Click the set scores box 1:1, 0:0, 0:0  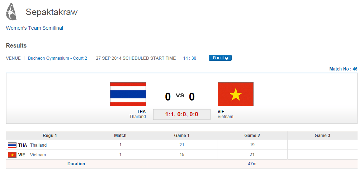coord(181,114)
